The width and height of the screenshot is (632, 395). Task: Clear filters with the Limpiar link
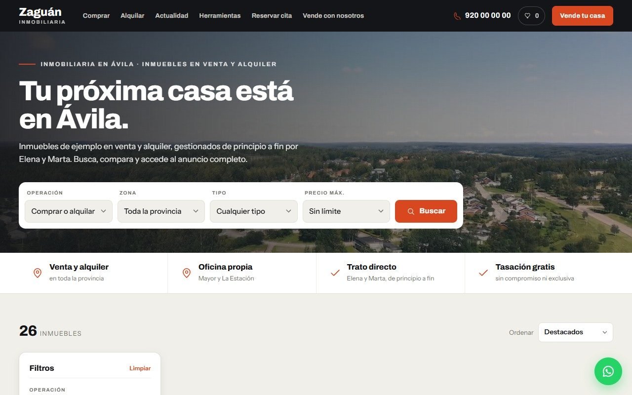click(140, 368)
